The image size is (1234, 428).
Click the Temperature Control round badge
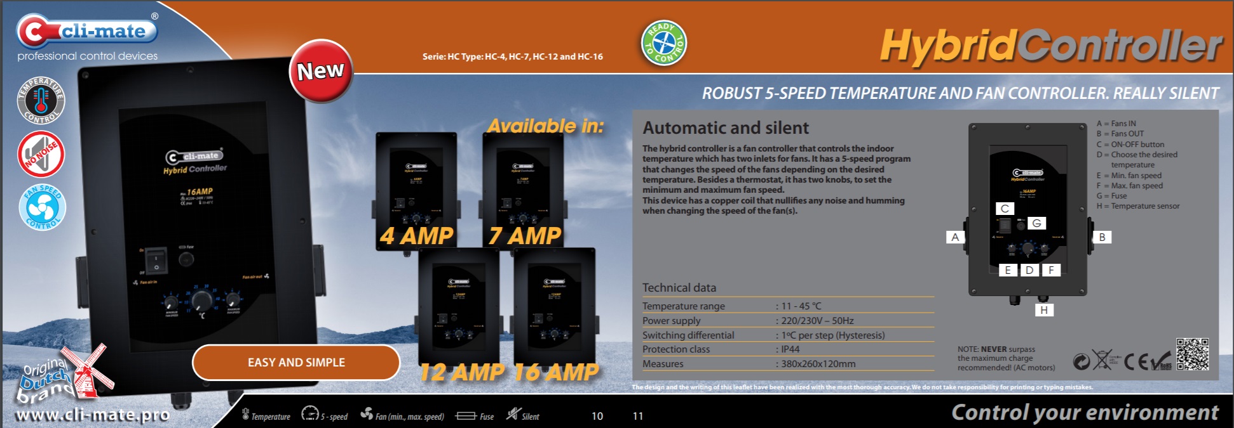(41, 101)
